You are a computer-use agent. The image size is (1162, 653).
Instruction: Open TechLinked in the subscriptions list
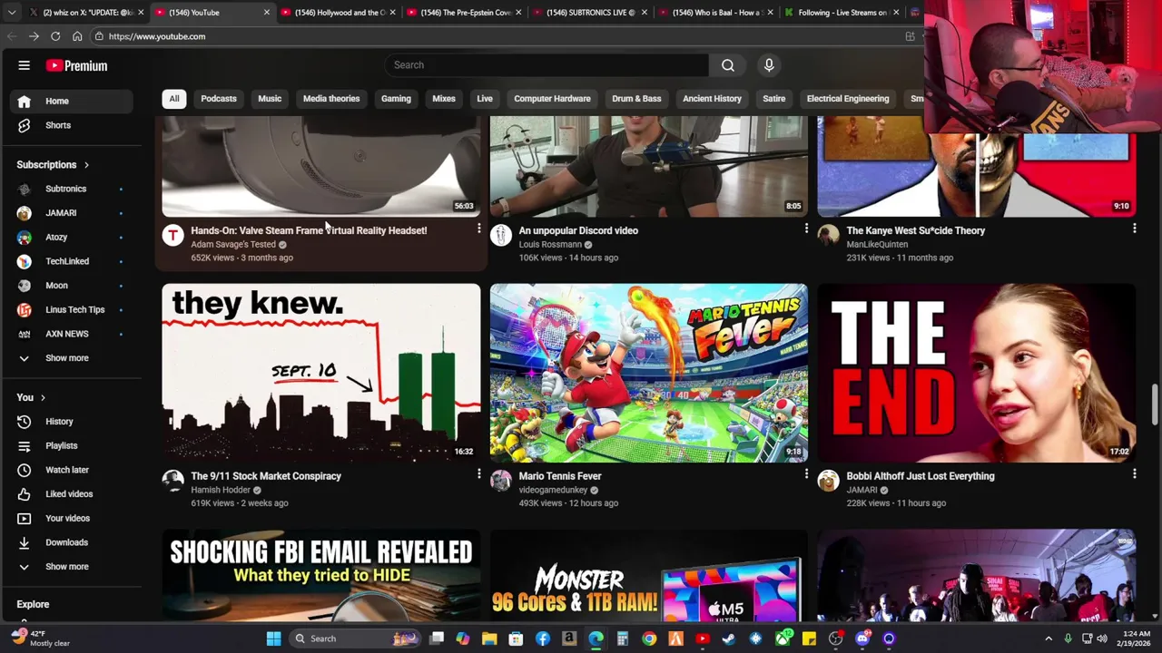pyautogui.click(x=73, y=261)
